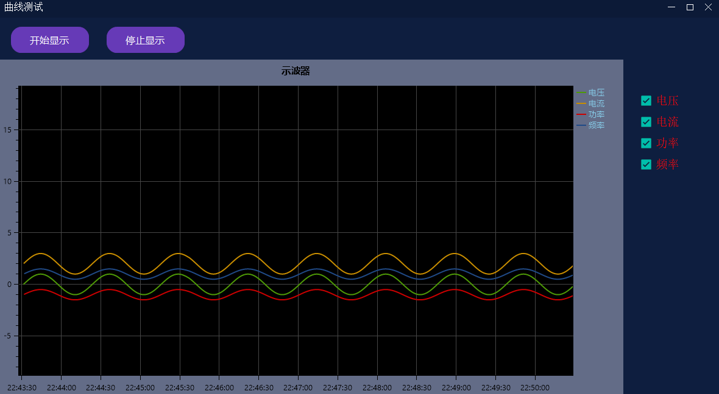Minimize the 曲线测试 window
The width and height of the screenshot is (719, 394).
671,7
